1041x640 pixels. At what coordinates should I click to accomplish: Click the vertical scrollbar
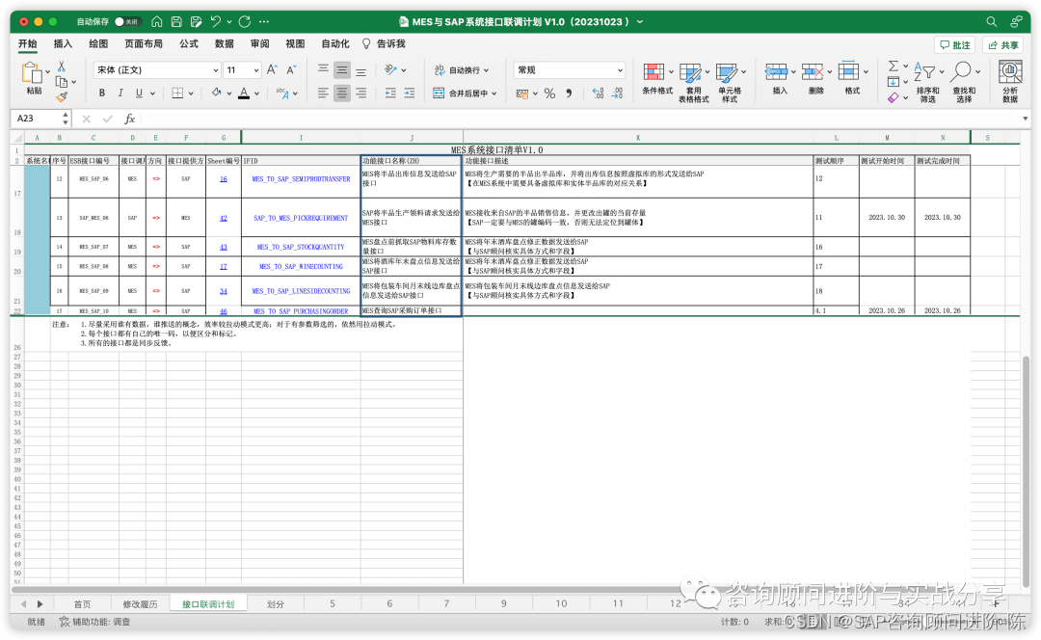click(x=1026, y=471)
